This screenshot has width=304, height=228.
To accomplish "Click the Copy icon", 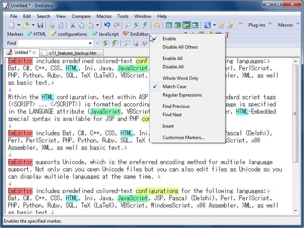I will pyautogui.click(x=82, y=25).
